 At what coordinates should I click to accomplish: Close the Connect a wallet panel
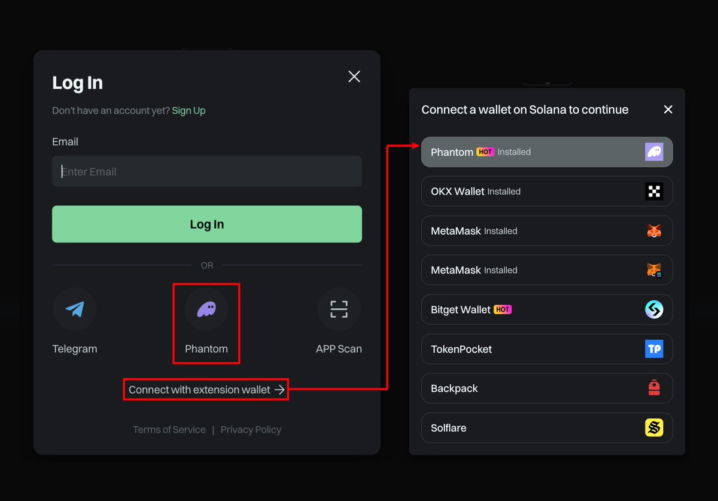coord(668,110)
